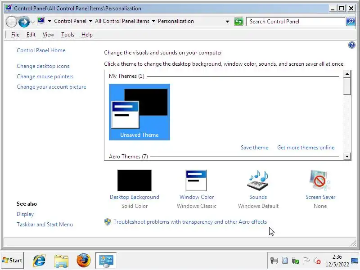Open Troubleshoot problems with transparency link

(190, 222)
